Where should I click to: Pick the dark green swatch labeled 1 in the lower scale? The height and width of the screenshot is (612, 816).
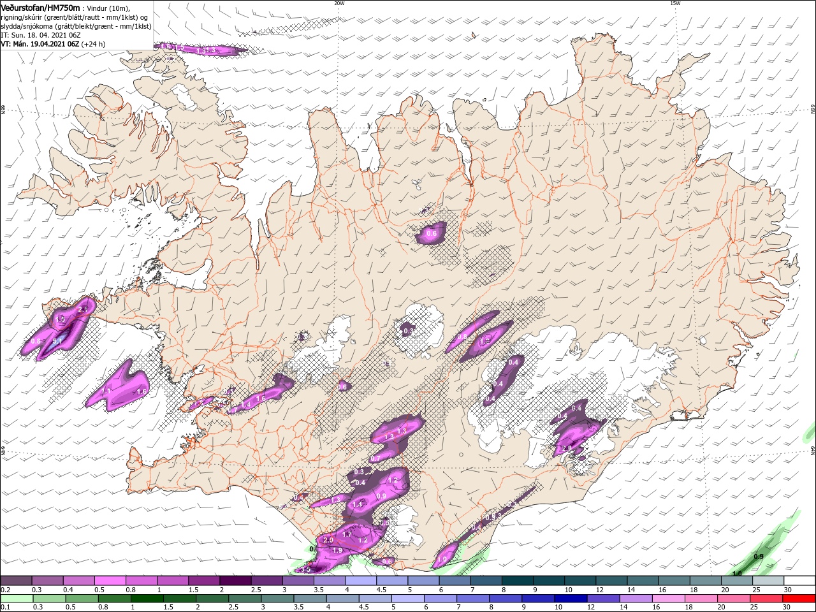[x=147, y=599]
